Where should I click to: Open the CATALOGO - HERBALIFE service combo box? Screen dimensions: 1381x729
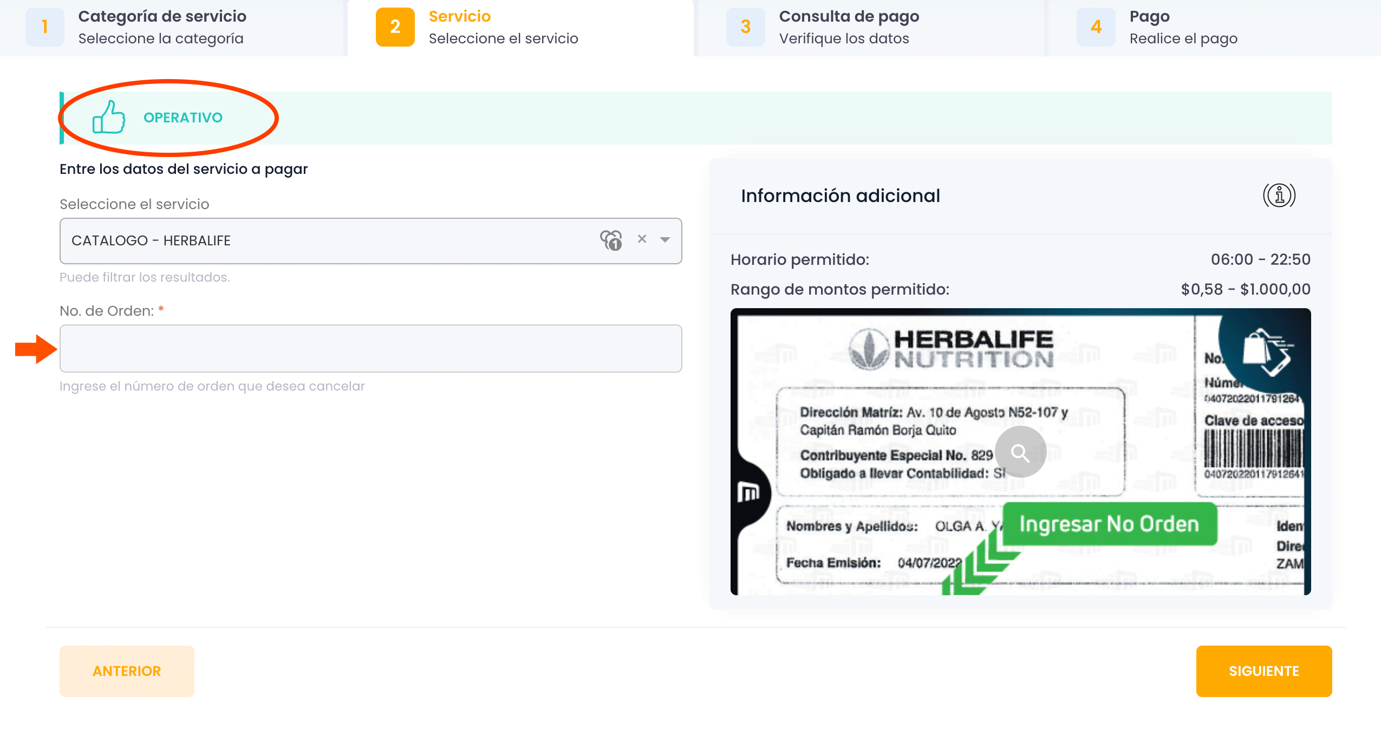coord(370,240)
